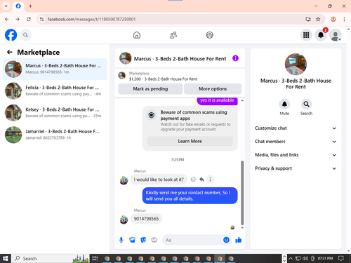Click the chat vertical scrollbar
351x263 pixels.
point(242,193)
